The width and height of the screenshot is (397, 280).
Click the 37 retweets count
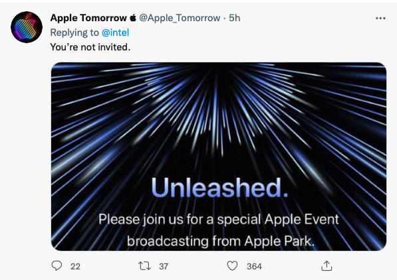click(x=164, y=266)
